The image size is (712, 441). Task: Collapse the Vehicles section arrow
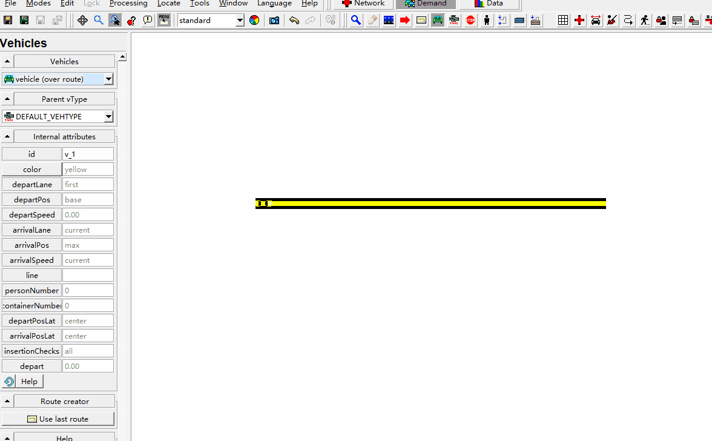click(x=7, y=61)
